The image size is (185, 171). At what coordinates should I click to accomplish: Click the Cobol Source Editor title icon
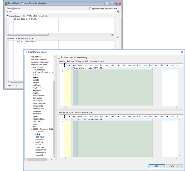pos(26,52)
